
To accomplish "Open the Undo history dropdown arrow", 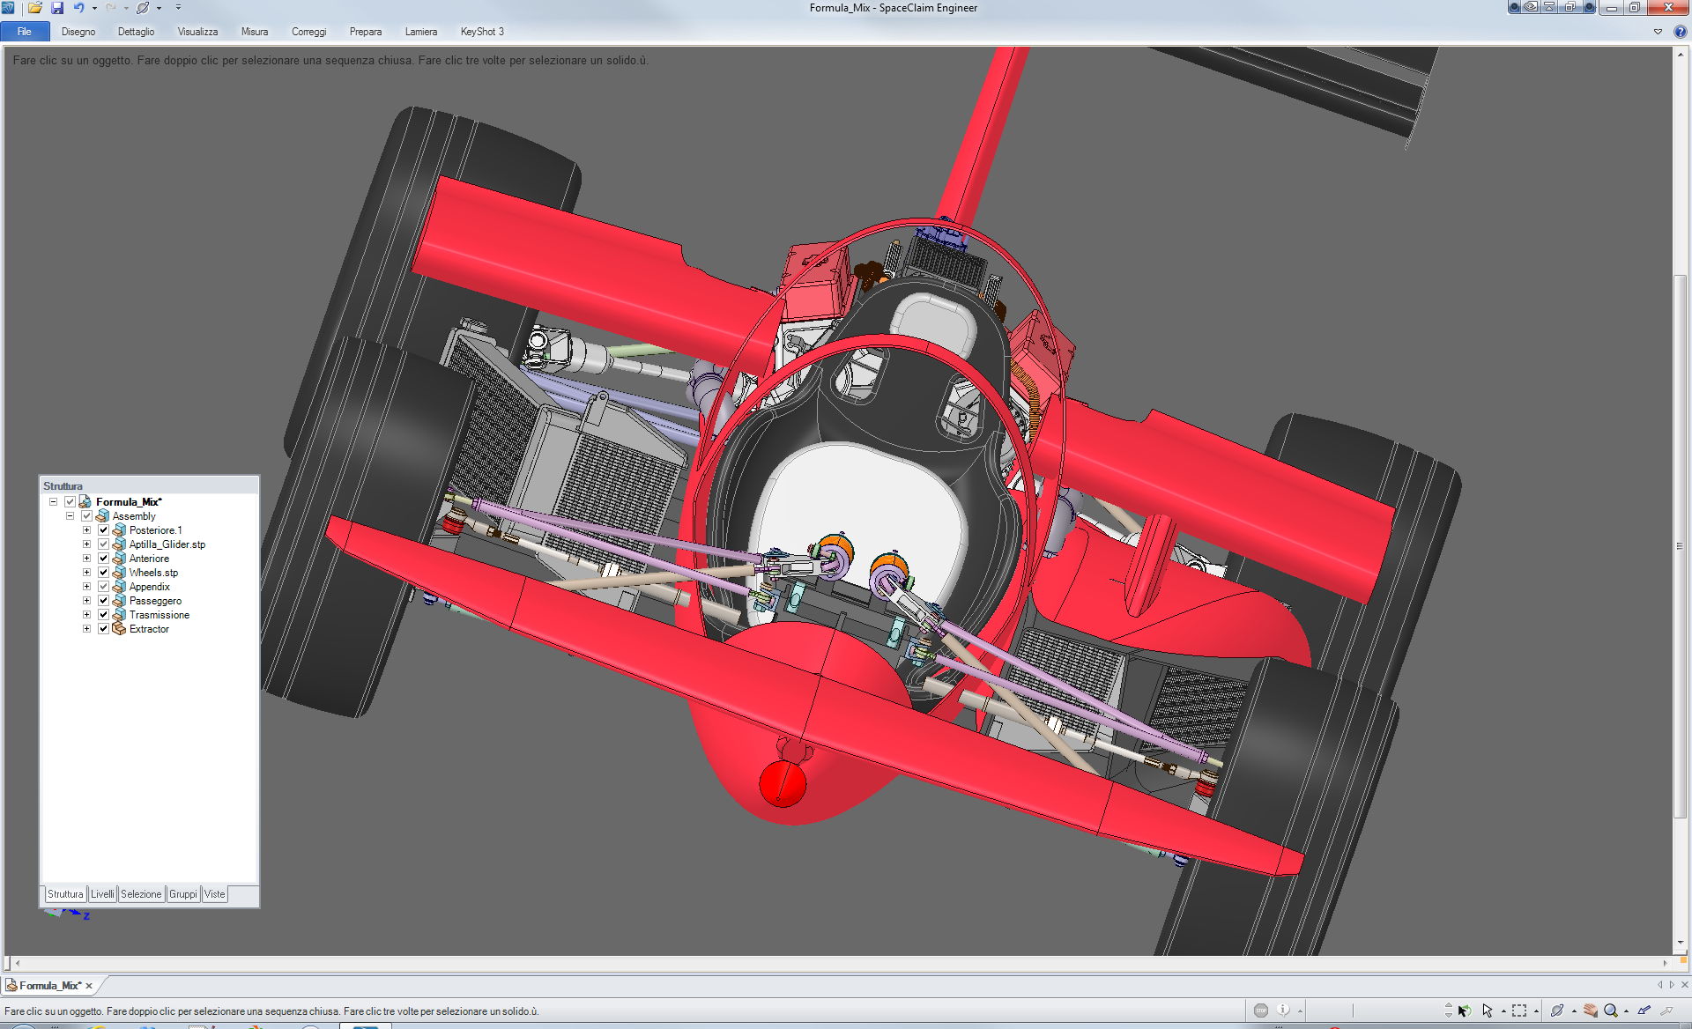I will click(x=94, y=9).
